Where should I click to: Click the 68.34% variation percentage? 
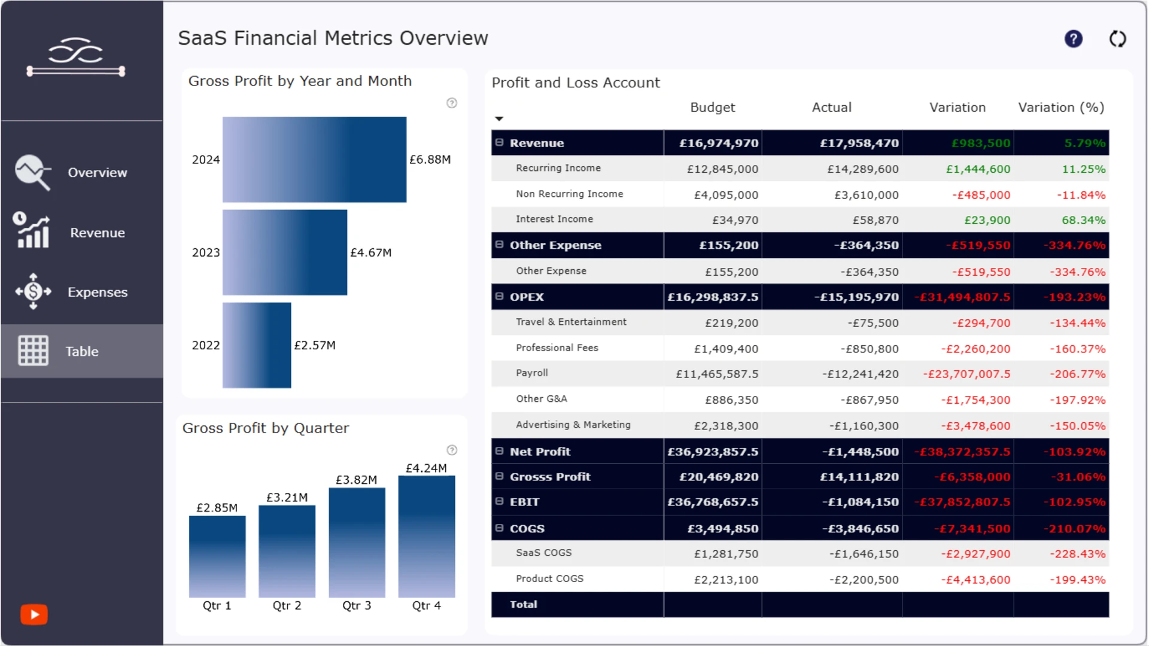1084,220
